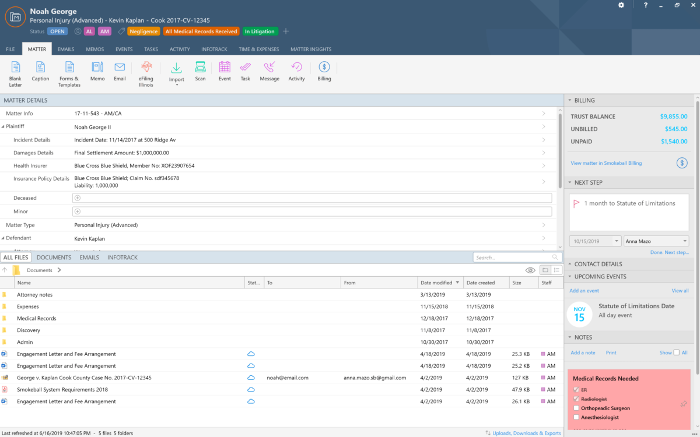Expand the Contact Details section
700x437 pixels.
coord(598,264)
